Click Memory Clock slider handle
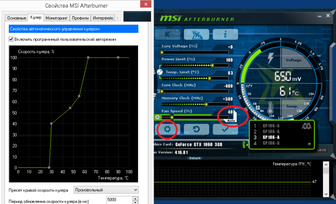 [206, 104]
